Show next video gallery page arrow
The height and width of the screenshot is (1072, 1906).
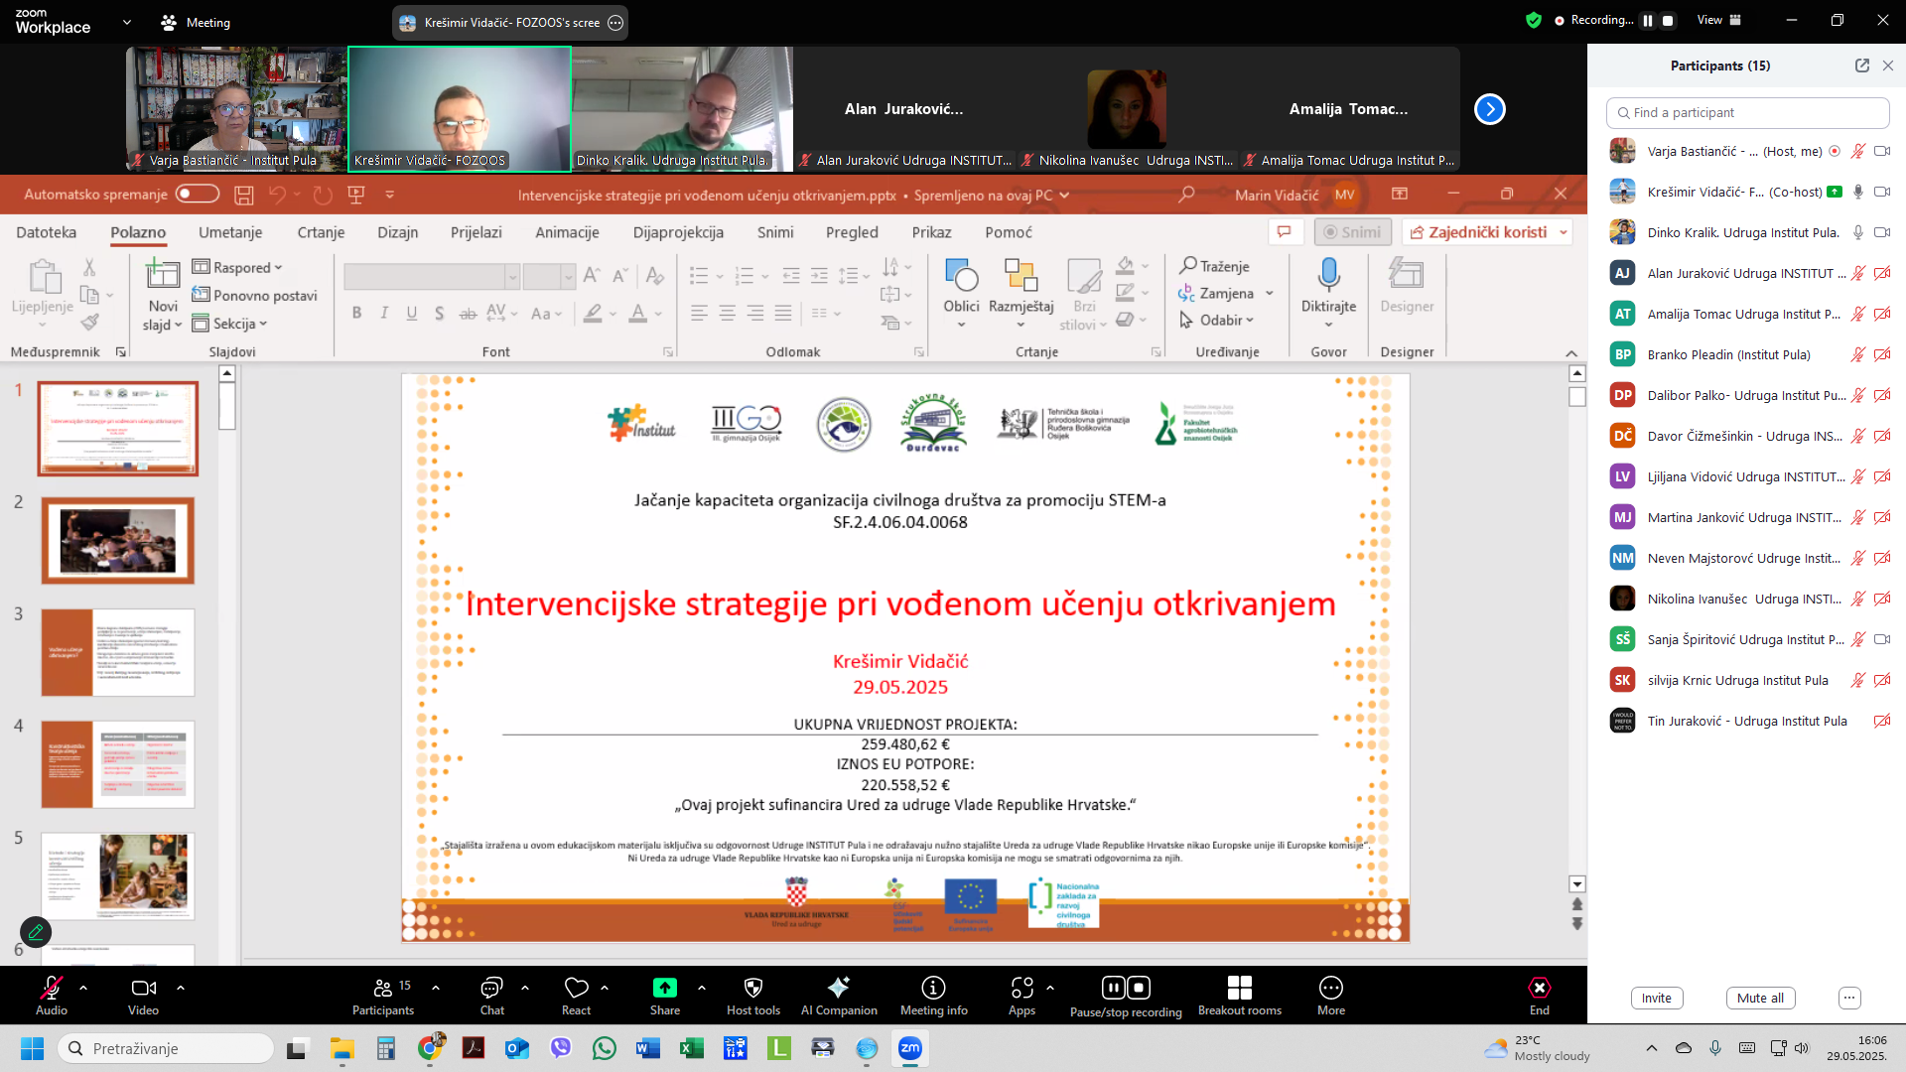tap(1489, 109)
